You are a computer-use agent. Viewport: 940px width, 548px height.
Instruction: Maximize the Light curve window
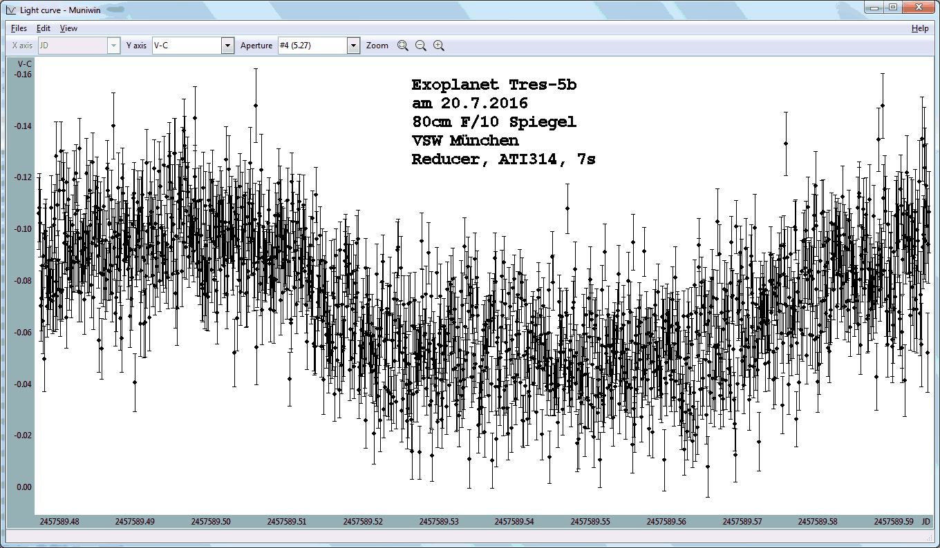[x=892, y=7]
